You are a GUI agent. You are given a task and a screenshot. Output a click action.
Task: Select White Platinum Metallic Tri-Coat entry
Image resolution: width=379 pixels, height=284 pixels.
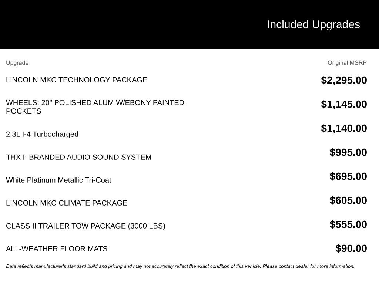[x=58, y=180]
